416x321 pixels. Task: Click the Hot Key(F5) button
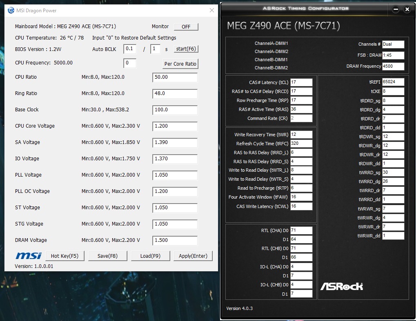pyautogui.click(x=65, y=256)
